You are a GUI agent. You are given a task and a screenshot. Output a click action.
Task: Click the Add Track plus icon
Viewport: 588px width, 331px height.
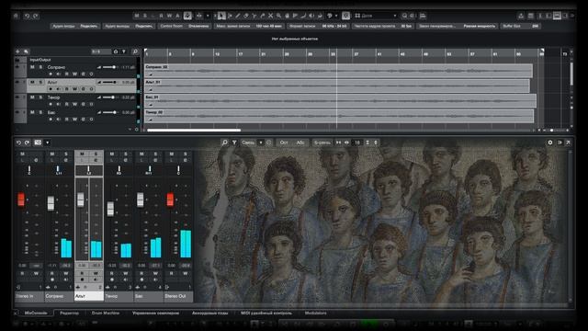coord(17,51)
